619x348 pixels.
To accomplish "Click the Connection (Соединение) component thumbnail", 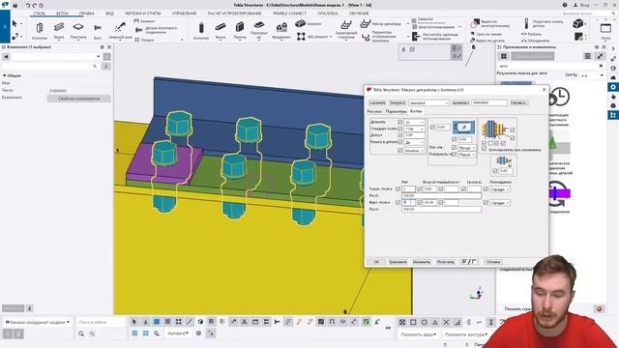I will [558, 193].
